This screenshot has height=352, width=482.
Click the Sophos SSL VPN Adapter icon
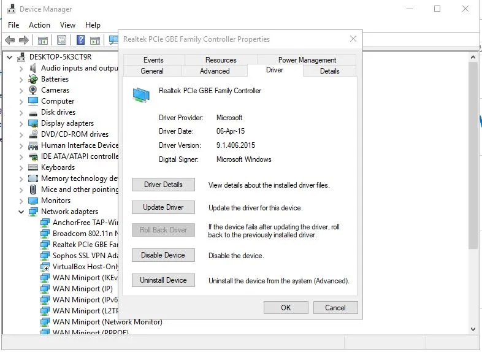pyautogui.click(x=45, y=256)
